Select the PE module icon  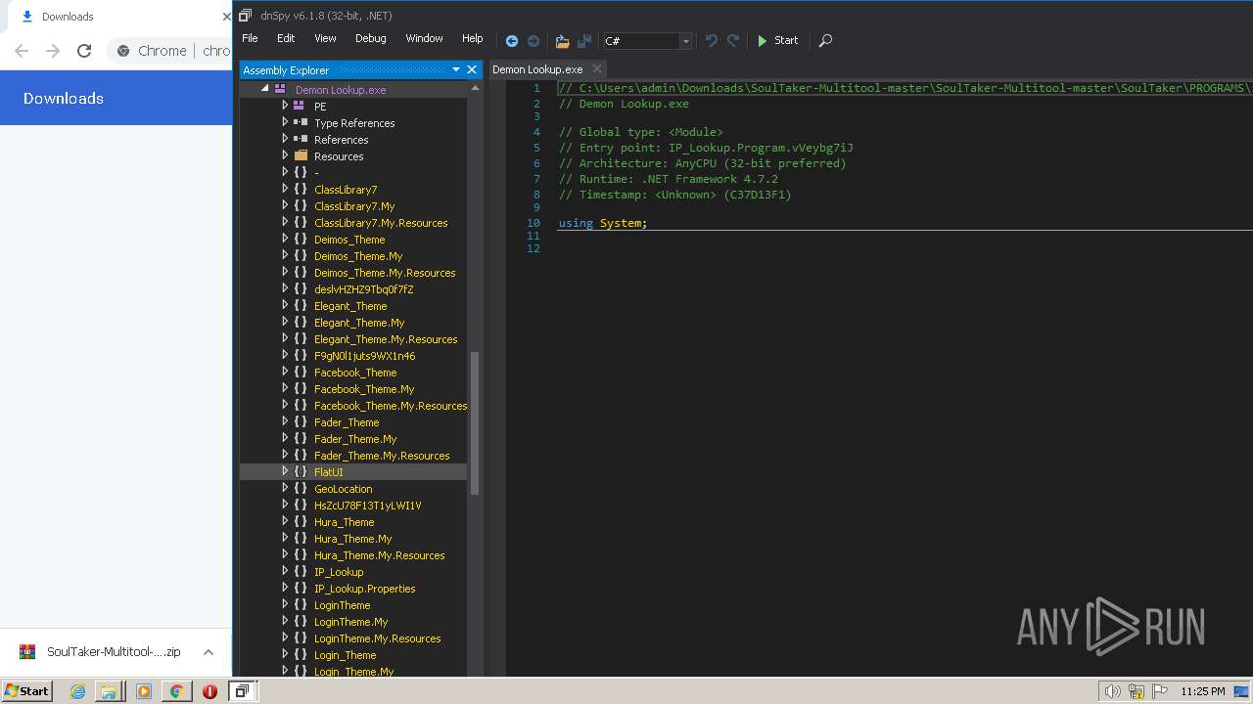[300, 106]
